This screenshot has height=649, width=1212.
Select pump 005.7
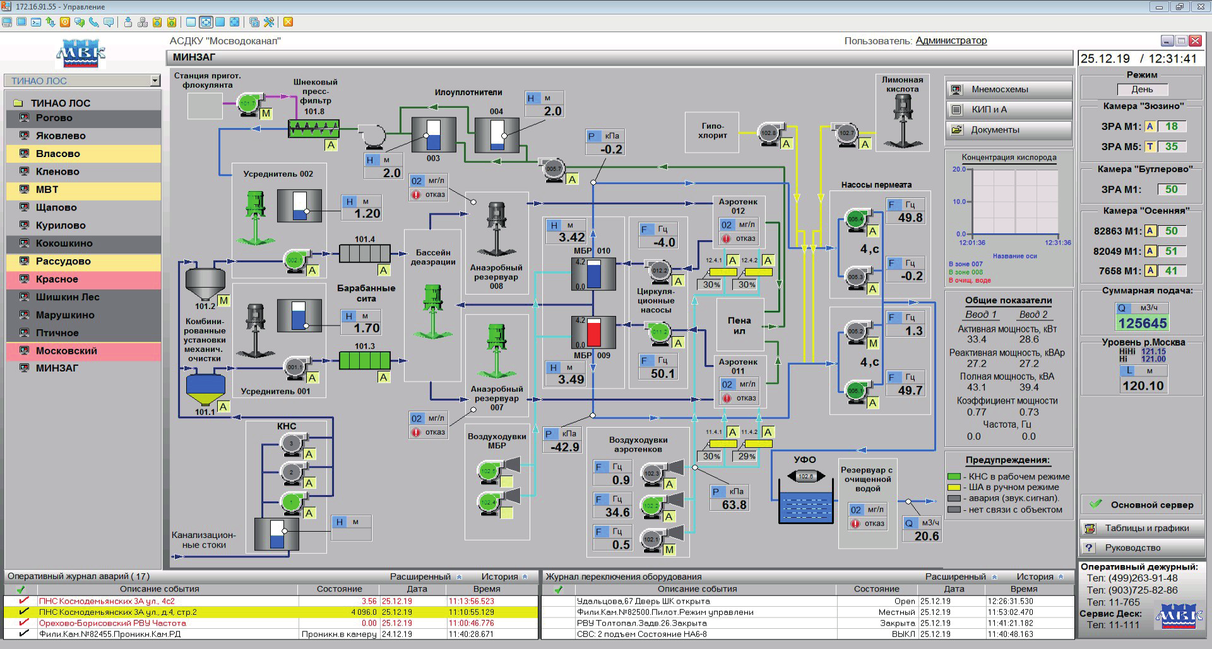[x=554, y=169]
